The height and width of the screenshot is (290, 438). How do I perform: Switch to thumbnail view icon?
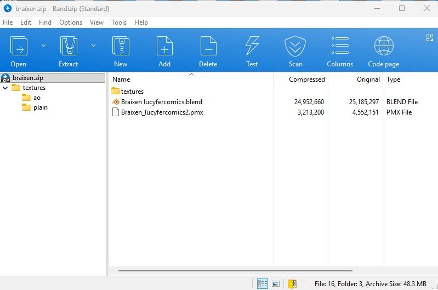click(x=276, y=283)
